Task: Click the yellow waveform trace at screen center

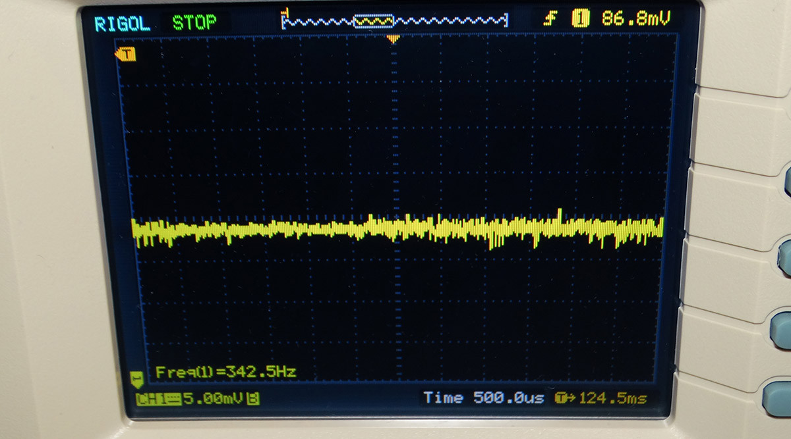Action: [395, 228]
